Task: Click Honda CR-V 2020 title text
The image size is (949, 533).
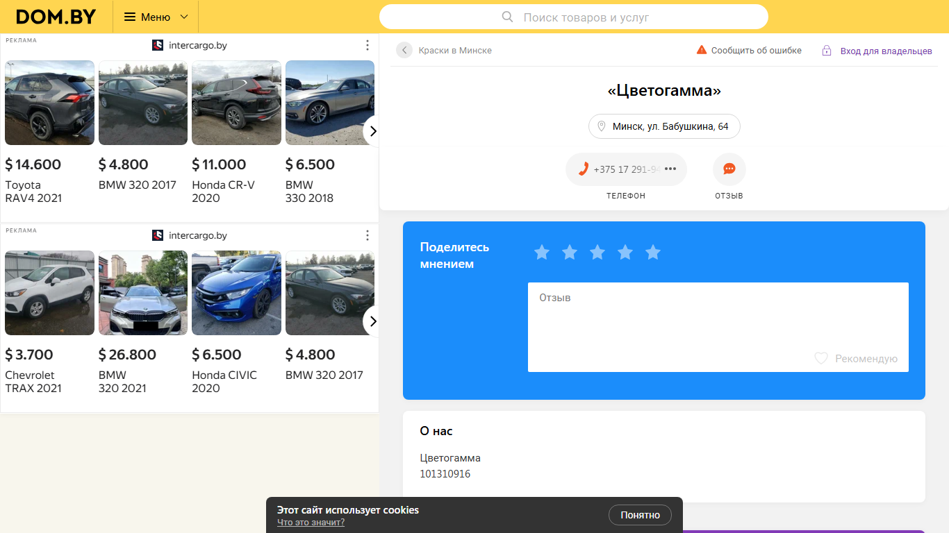Action: tap(223, 192)
